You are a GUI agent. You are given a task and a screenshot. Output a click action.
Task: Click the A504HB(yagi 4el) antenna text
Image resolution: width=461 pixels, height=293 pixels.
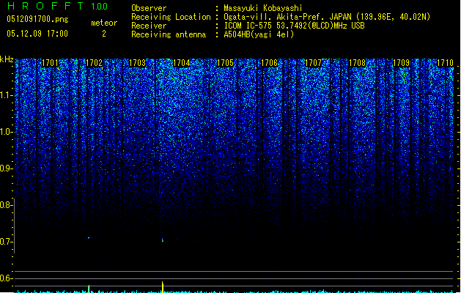pyautogui.click(x=259, y=34)
